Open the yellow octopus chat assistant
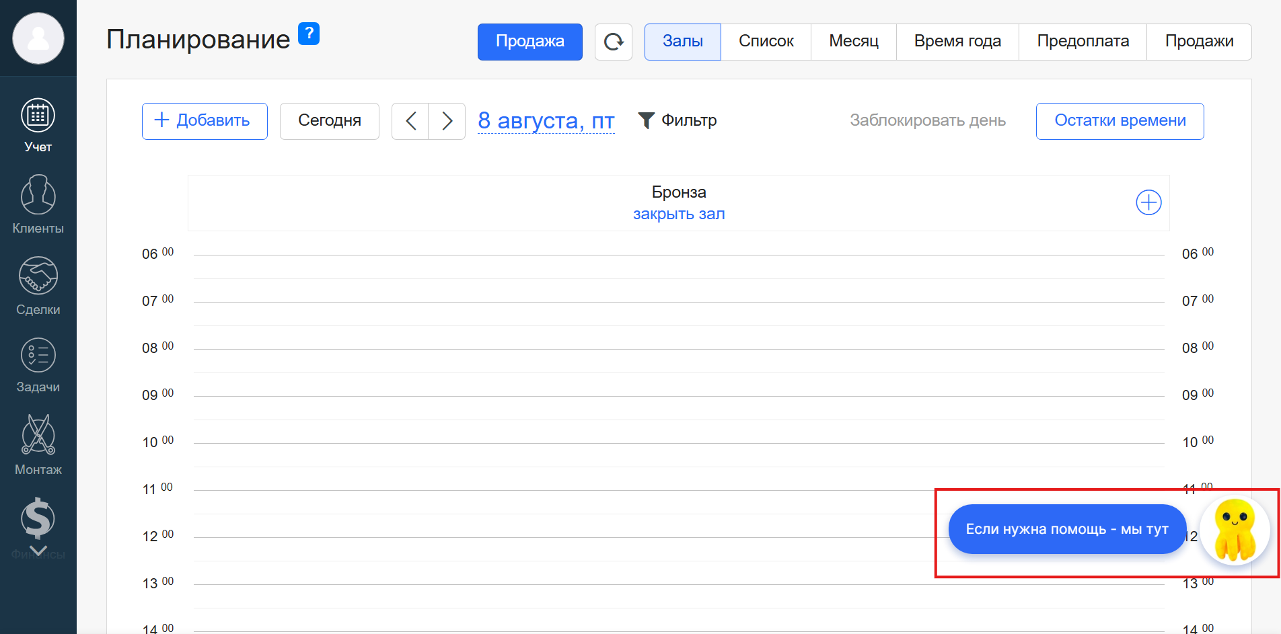The height and width of the screenshot is (634, 1281). 1235,529
